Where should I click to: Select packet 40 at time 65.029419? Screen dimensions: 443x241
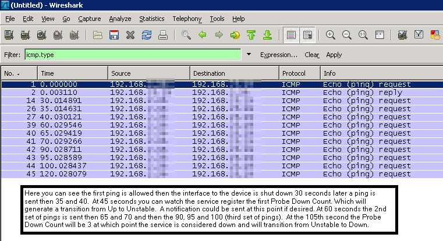(x=222, y=133)
